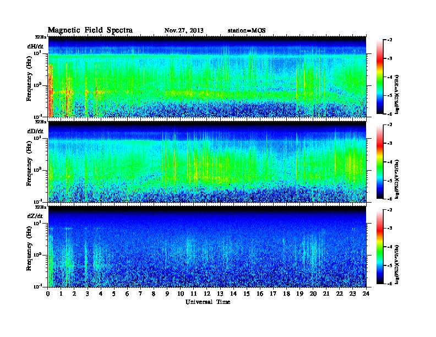Click the hour "9" tick label
Viewport: 436px width, 337px height.
click(167, 294)
